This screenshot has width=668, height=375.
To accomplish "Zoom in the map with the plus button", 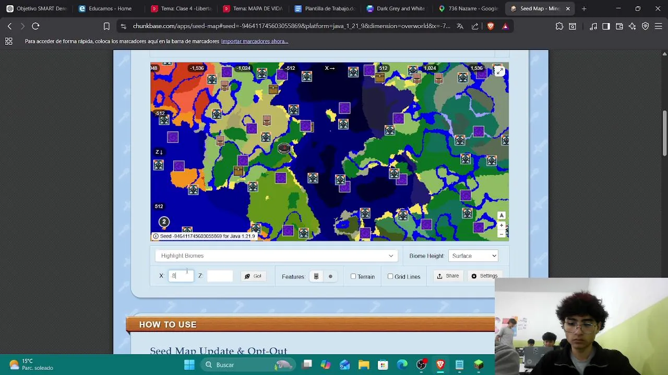I will (x=502, y=225).
